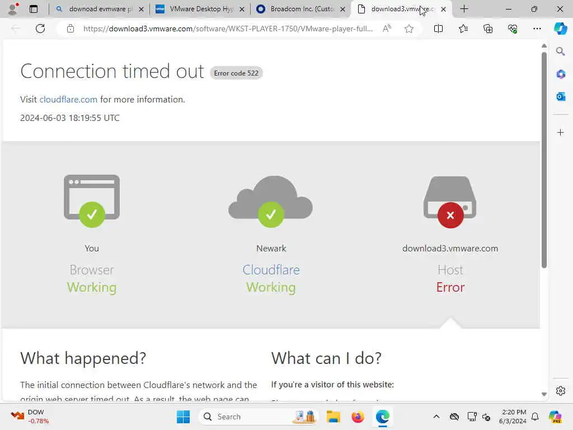Follow the cloudflare.com link
Viewport: 573px width, 430px height.
tap(68, 100)
